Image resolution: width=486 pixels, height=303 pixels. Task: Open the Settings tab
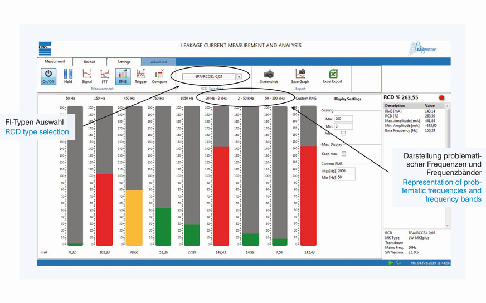(x=124, y=62)
